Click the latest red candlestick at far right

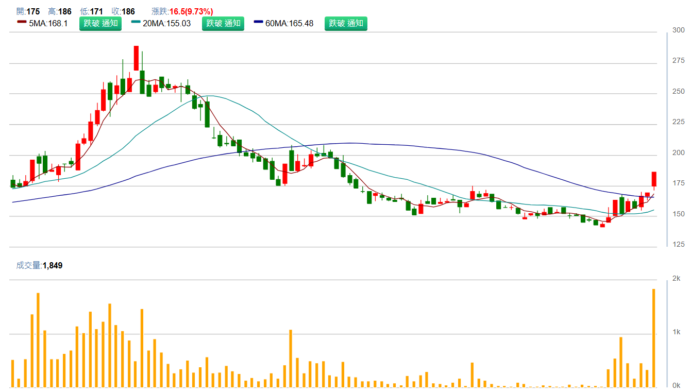point(654,179)
